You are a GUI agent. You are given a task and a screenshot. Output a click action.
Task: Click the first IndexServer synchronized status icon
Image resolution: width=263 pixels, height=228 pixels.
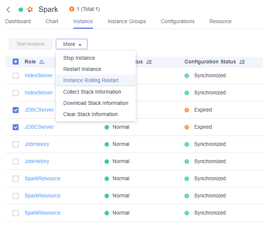tap(187, 76)
